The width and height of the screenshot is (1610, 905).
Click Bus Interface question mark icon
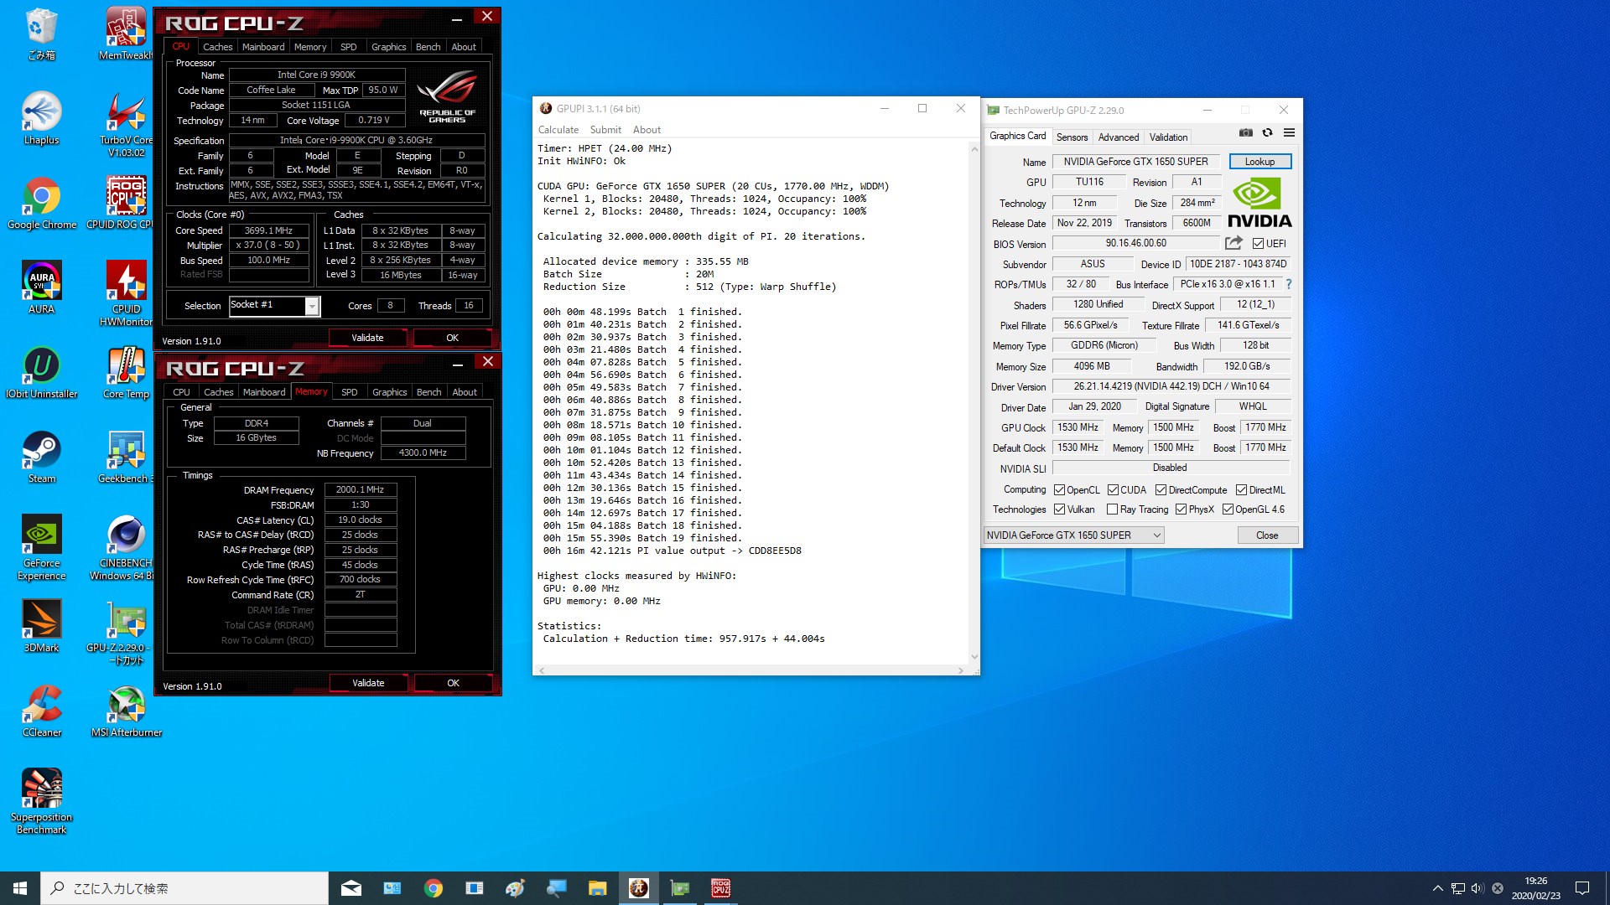(1289, 284)
